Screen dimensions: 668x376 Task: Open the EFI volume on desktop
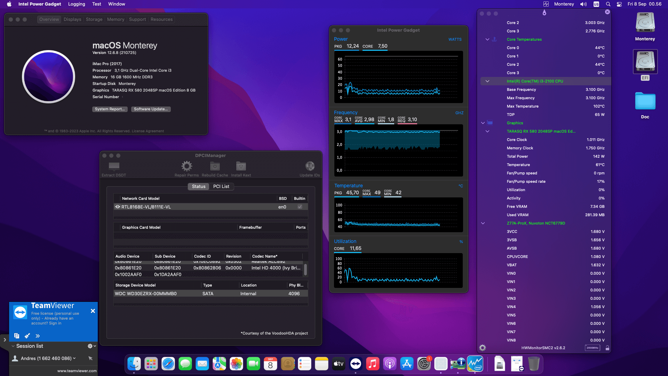pyautogui.click(x=645, y=62)
